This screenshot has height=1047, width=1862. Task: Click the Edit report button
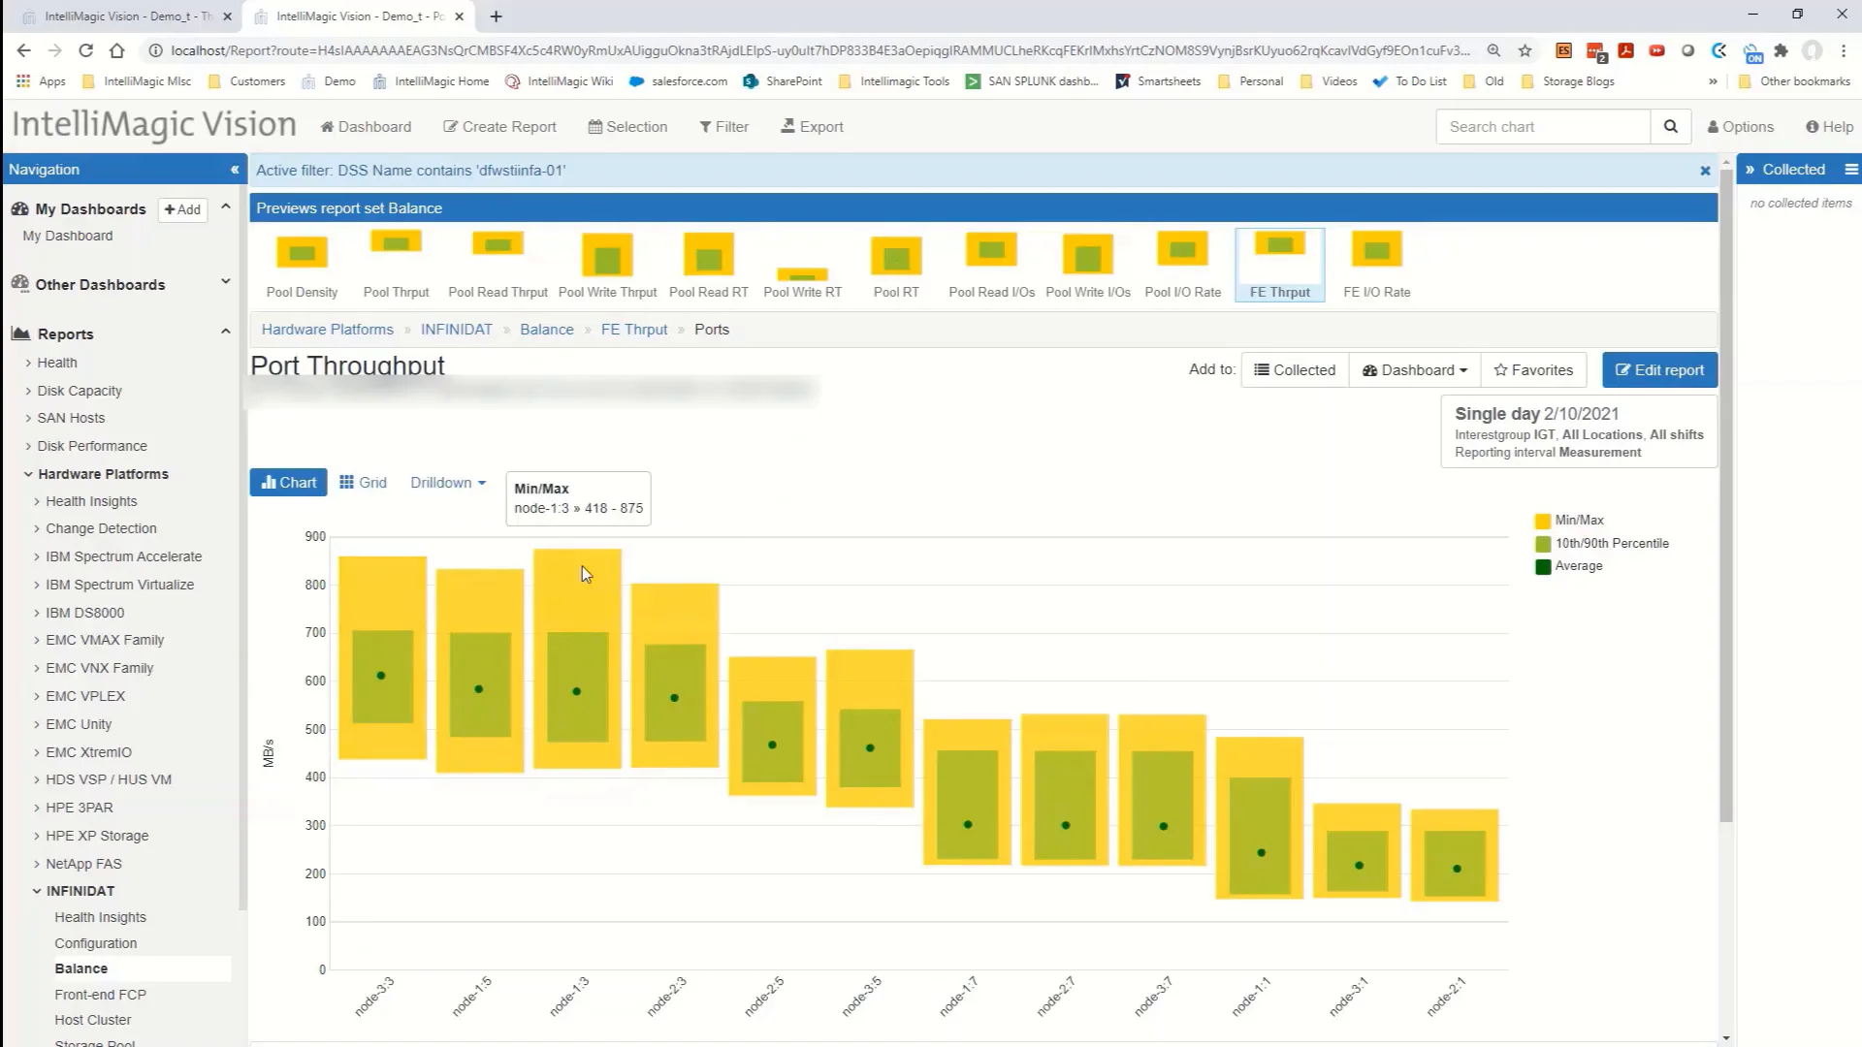tap(1659, 369)
